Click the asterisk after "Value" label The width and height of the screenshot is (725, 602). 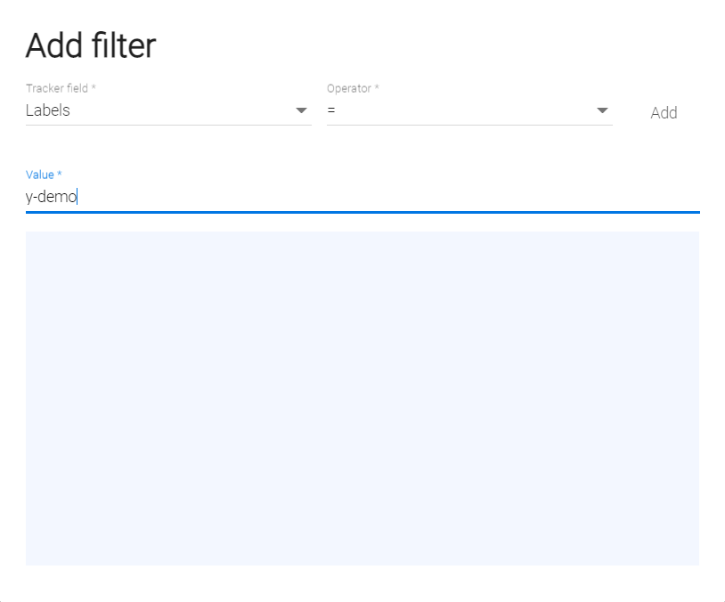click(60, 175)
